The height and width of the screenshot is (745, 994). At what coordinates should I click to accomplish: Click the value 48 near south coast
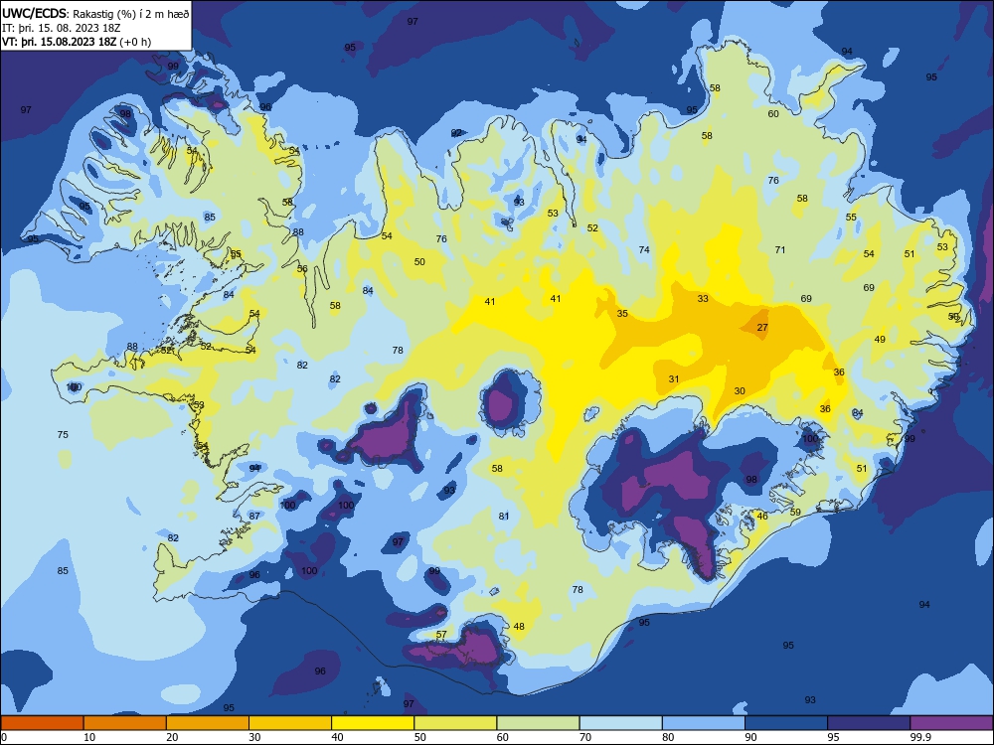[x=519, y=627]
